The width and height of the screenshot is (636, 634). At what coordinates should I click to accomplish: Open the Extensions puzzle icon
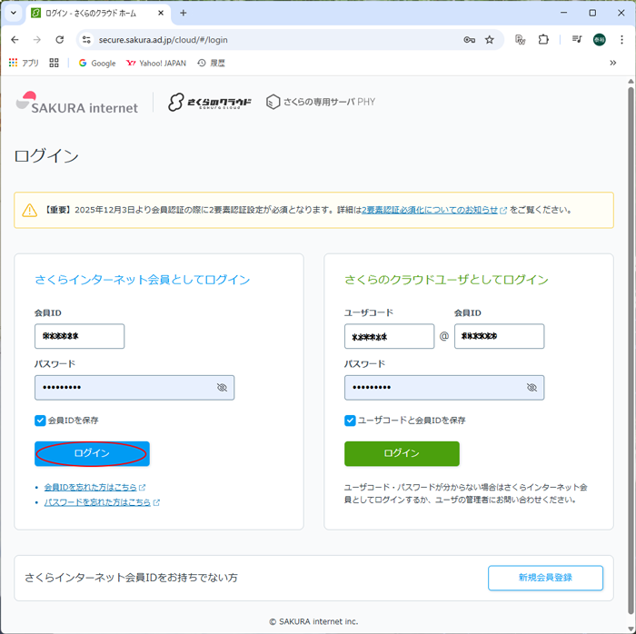(x=543, y=40)
